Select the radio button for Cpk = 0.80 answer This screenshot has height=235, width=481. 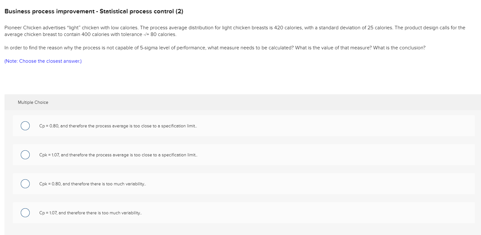pos(25,183)
